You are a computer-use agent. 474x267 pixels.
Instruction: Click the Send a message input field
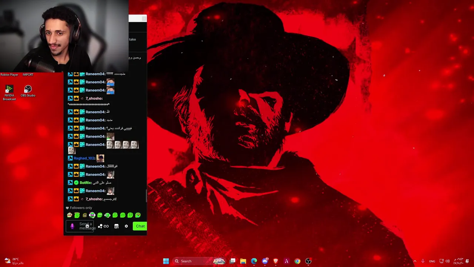pyautogui.click(x=80, y=226)
